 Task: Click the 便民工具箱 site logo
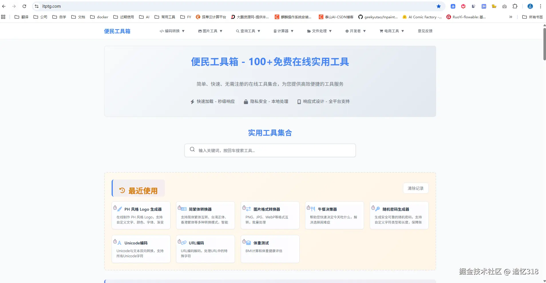pyautogui.click(x=117, y=31)
